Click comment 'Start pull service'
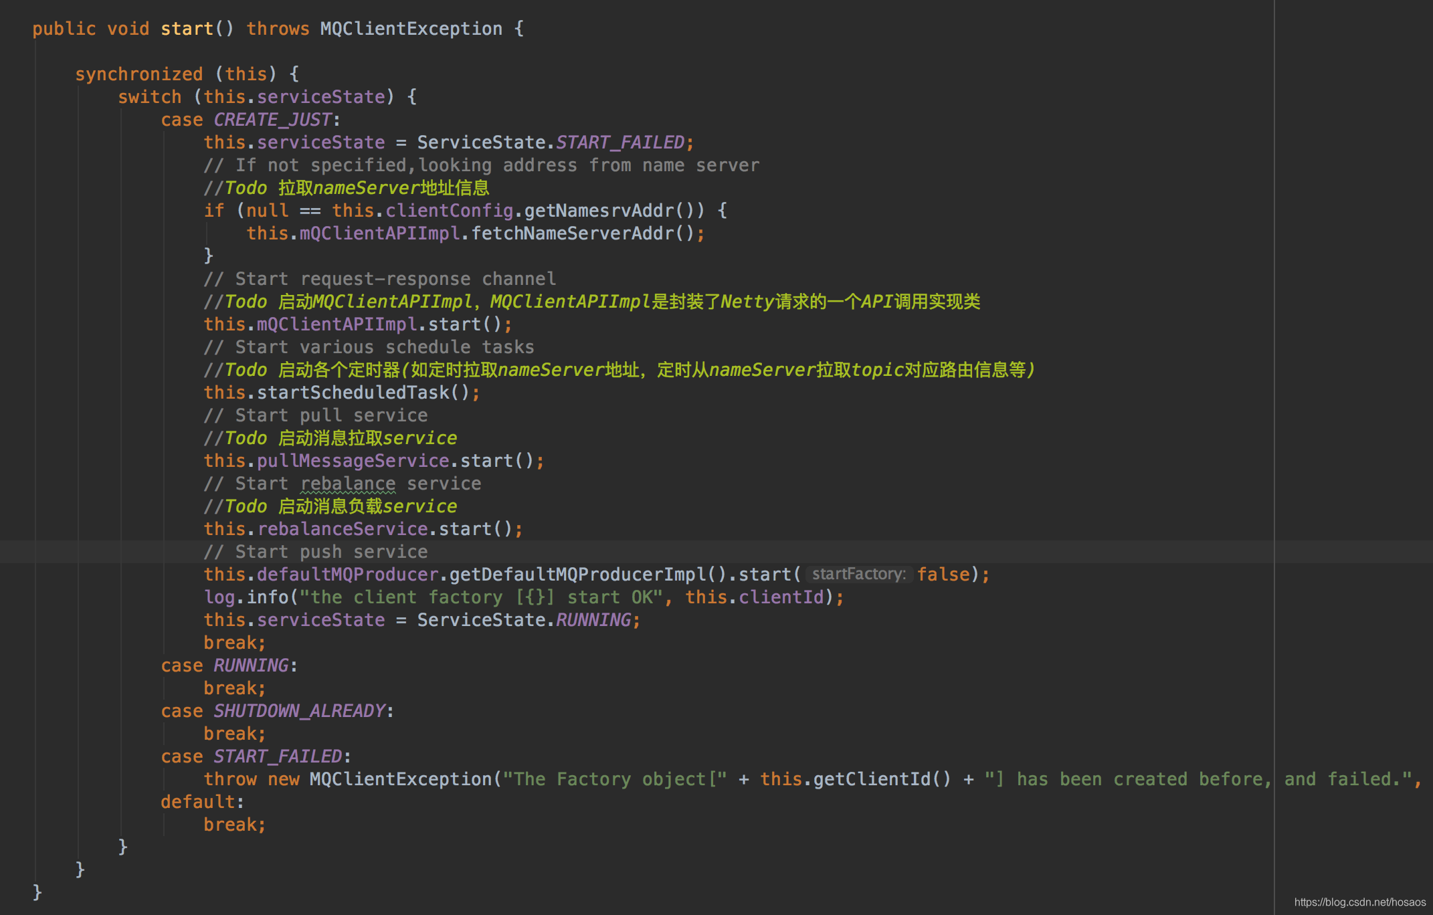The height and width of the screenshot is (915, 1433). tap(316, 415)
